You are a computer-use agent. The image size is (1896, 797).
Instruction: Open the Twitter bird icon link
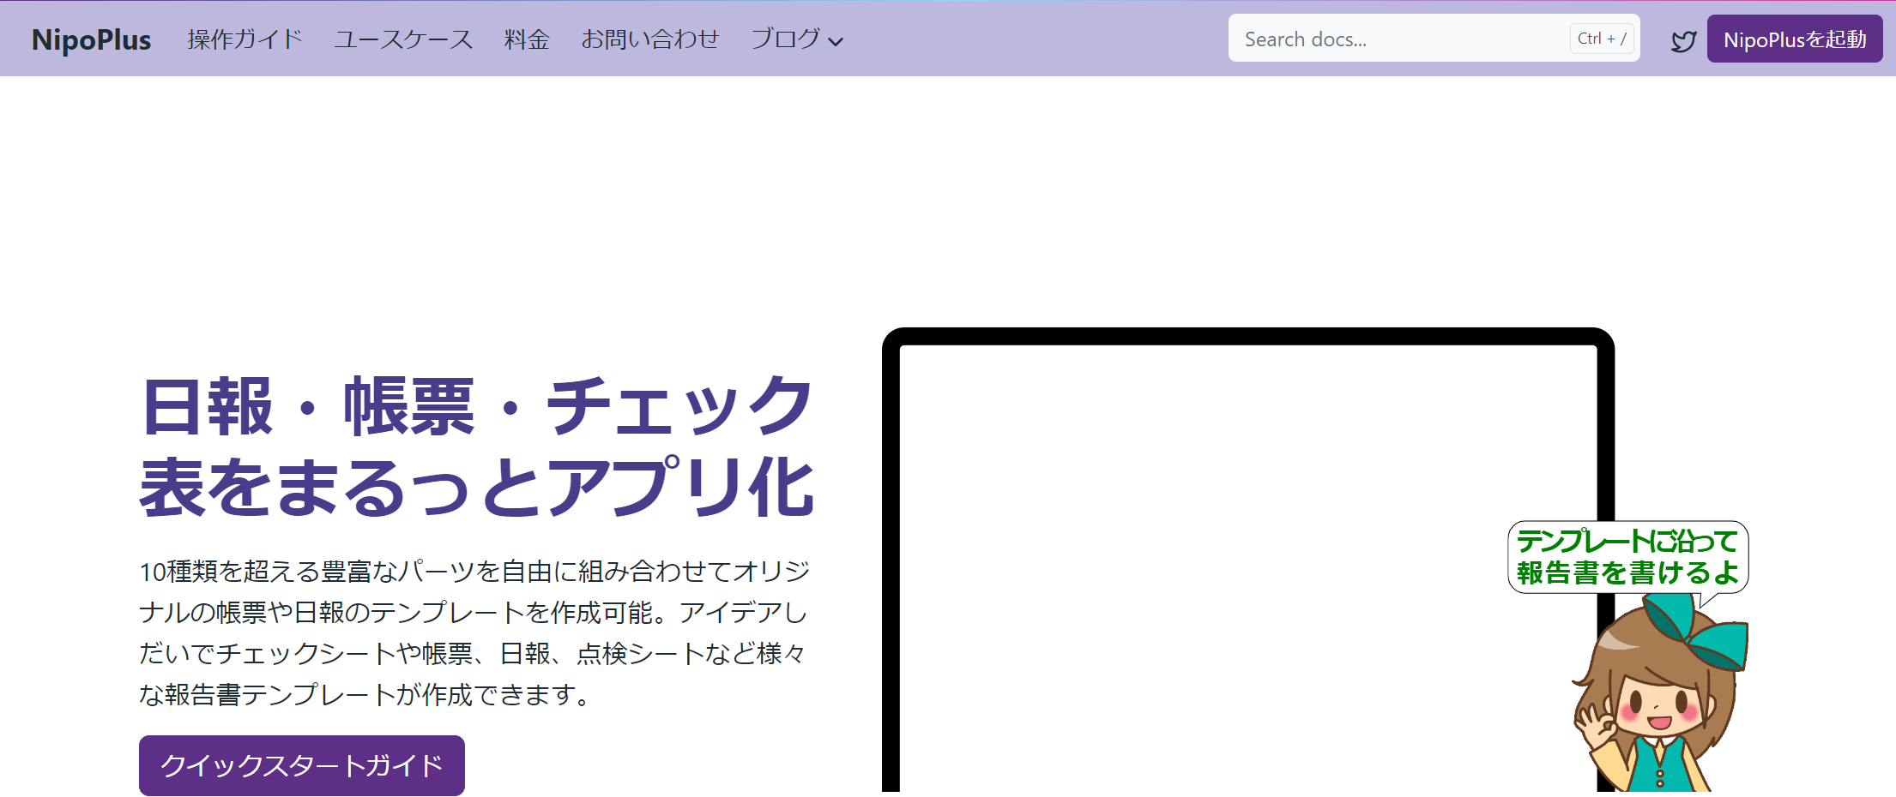coord(1683,40)
